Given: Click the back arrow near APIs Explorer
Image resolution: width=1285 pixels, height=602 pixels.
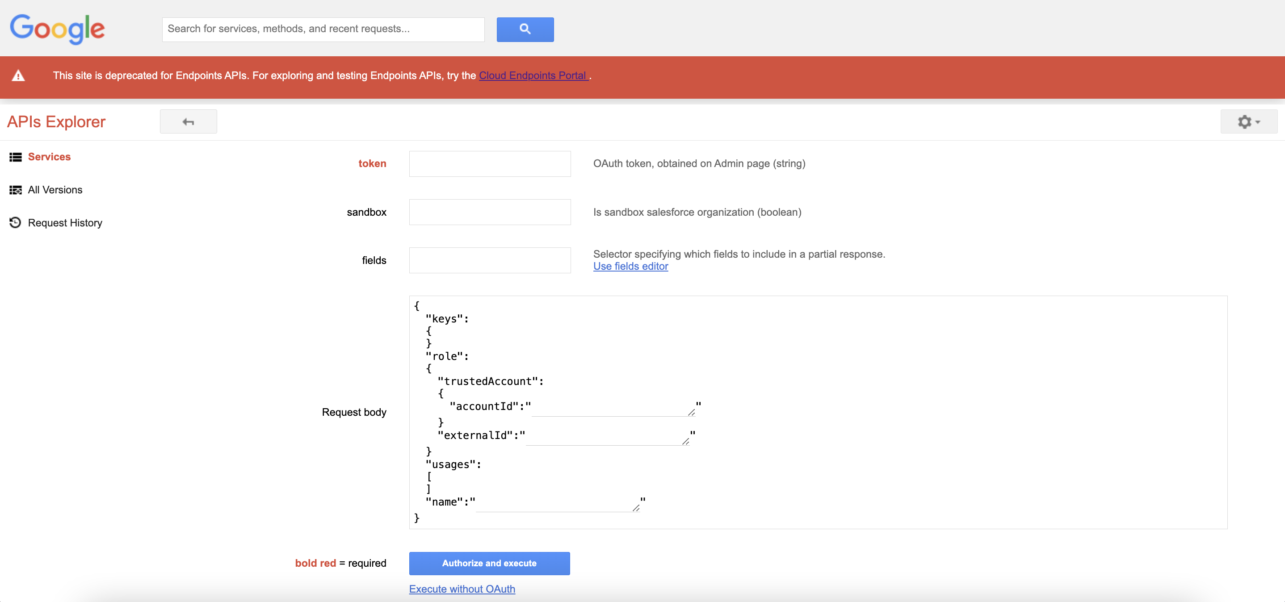Looking at the screenshot, I should tap(188, 121).
